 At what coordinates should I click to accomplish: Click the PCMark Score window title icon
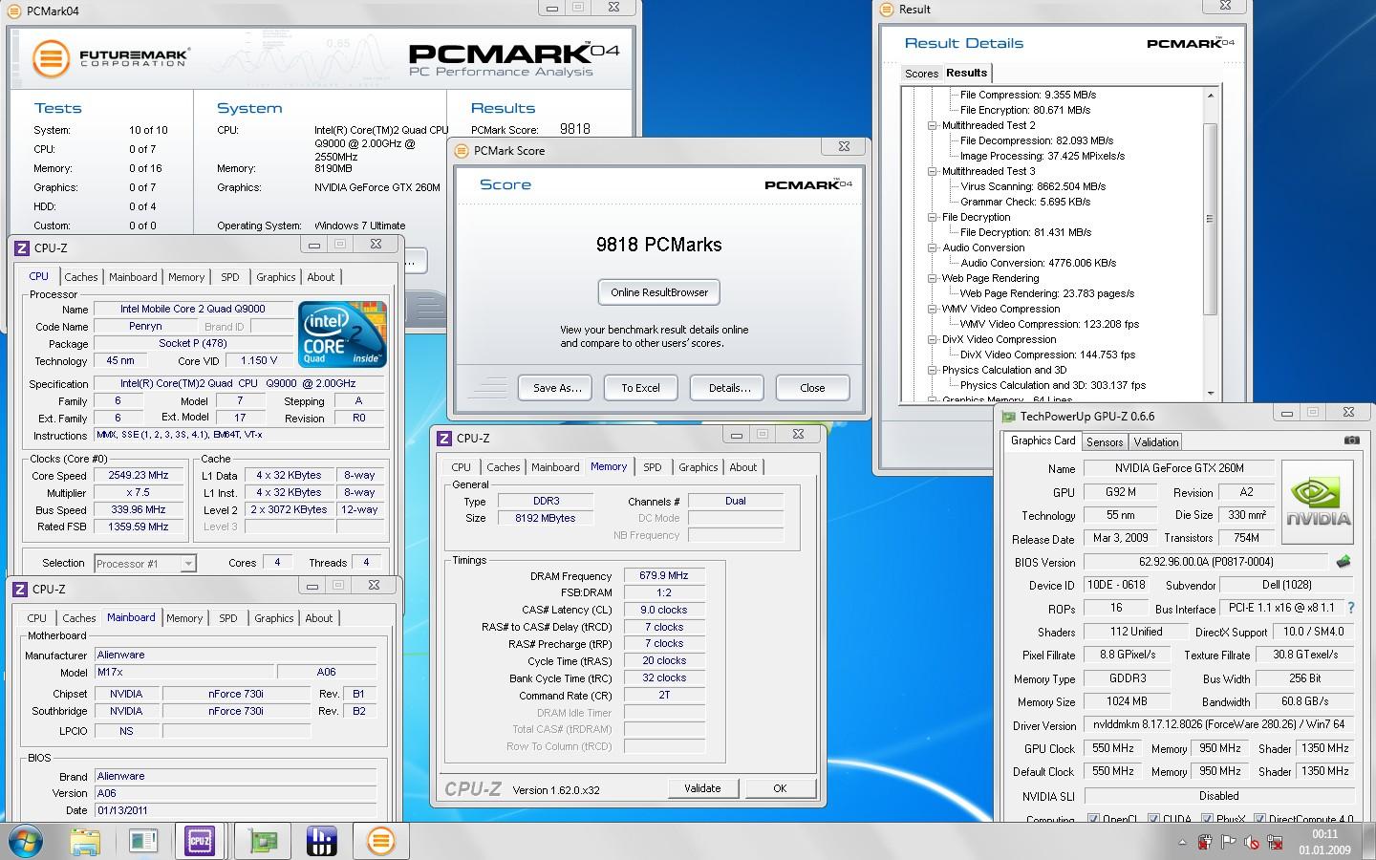click(x=462, y=150)
